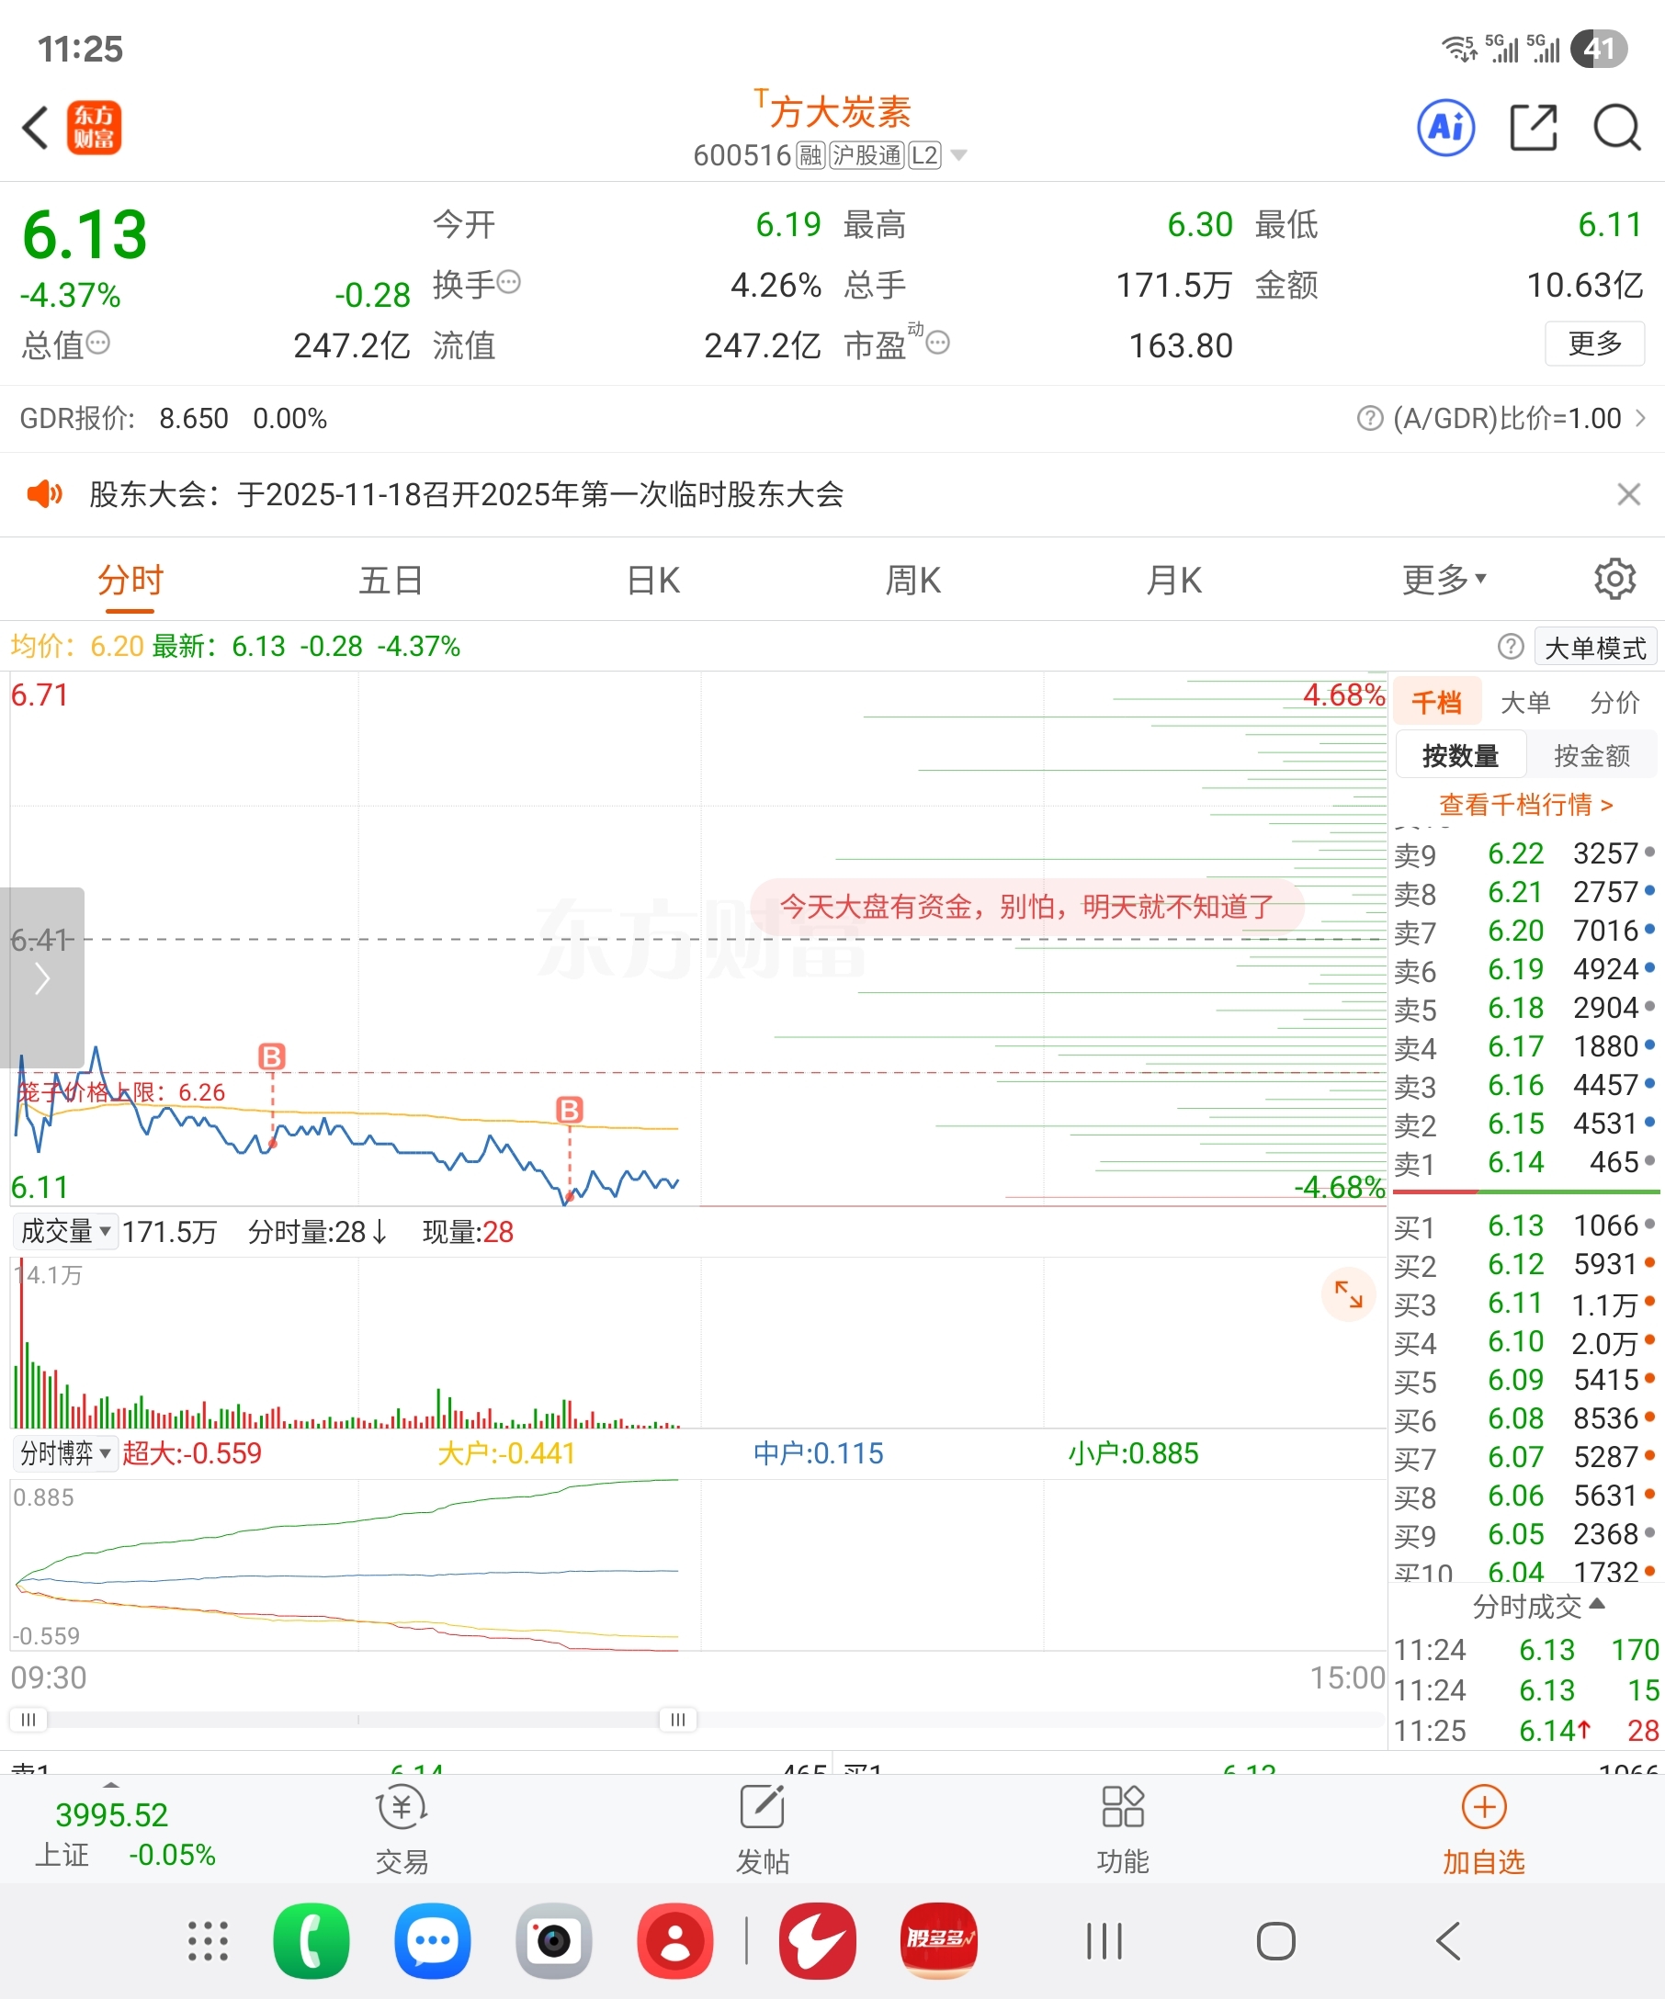This screenshot has height=1999, width=1665.
Task: Tap the help icon beside 大单模式
Action: coord(1510,647)
